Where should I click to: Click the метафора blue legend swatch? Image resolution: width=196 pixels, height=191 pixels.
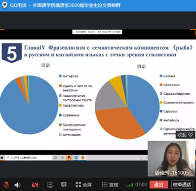[x=60, y=76]
